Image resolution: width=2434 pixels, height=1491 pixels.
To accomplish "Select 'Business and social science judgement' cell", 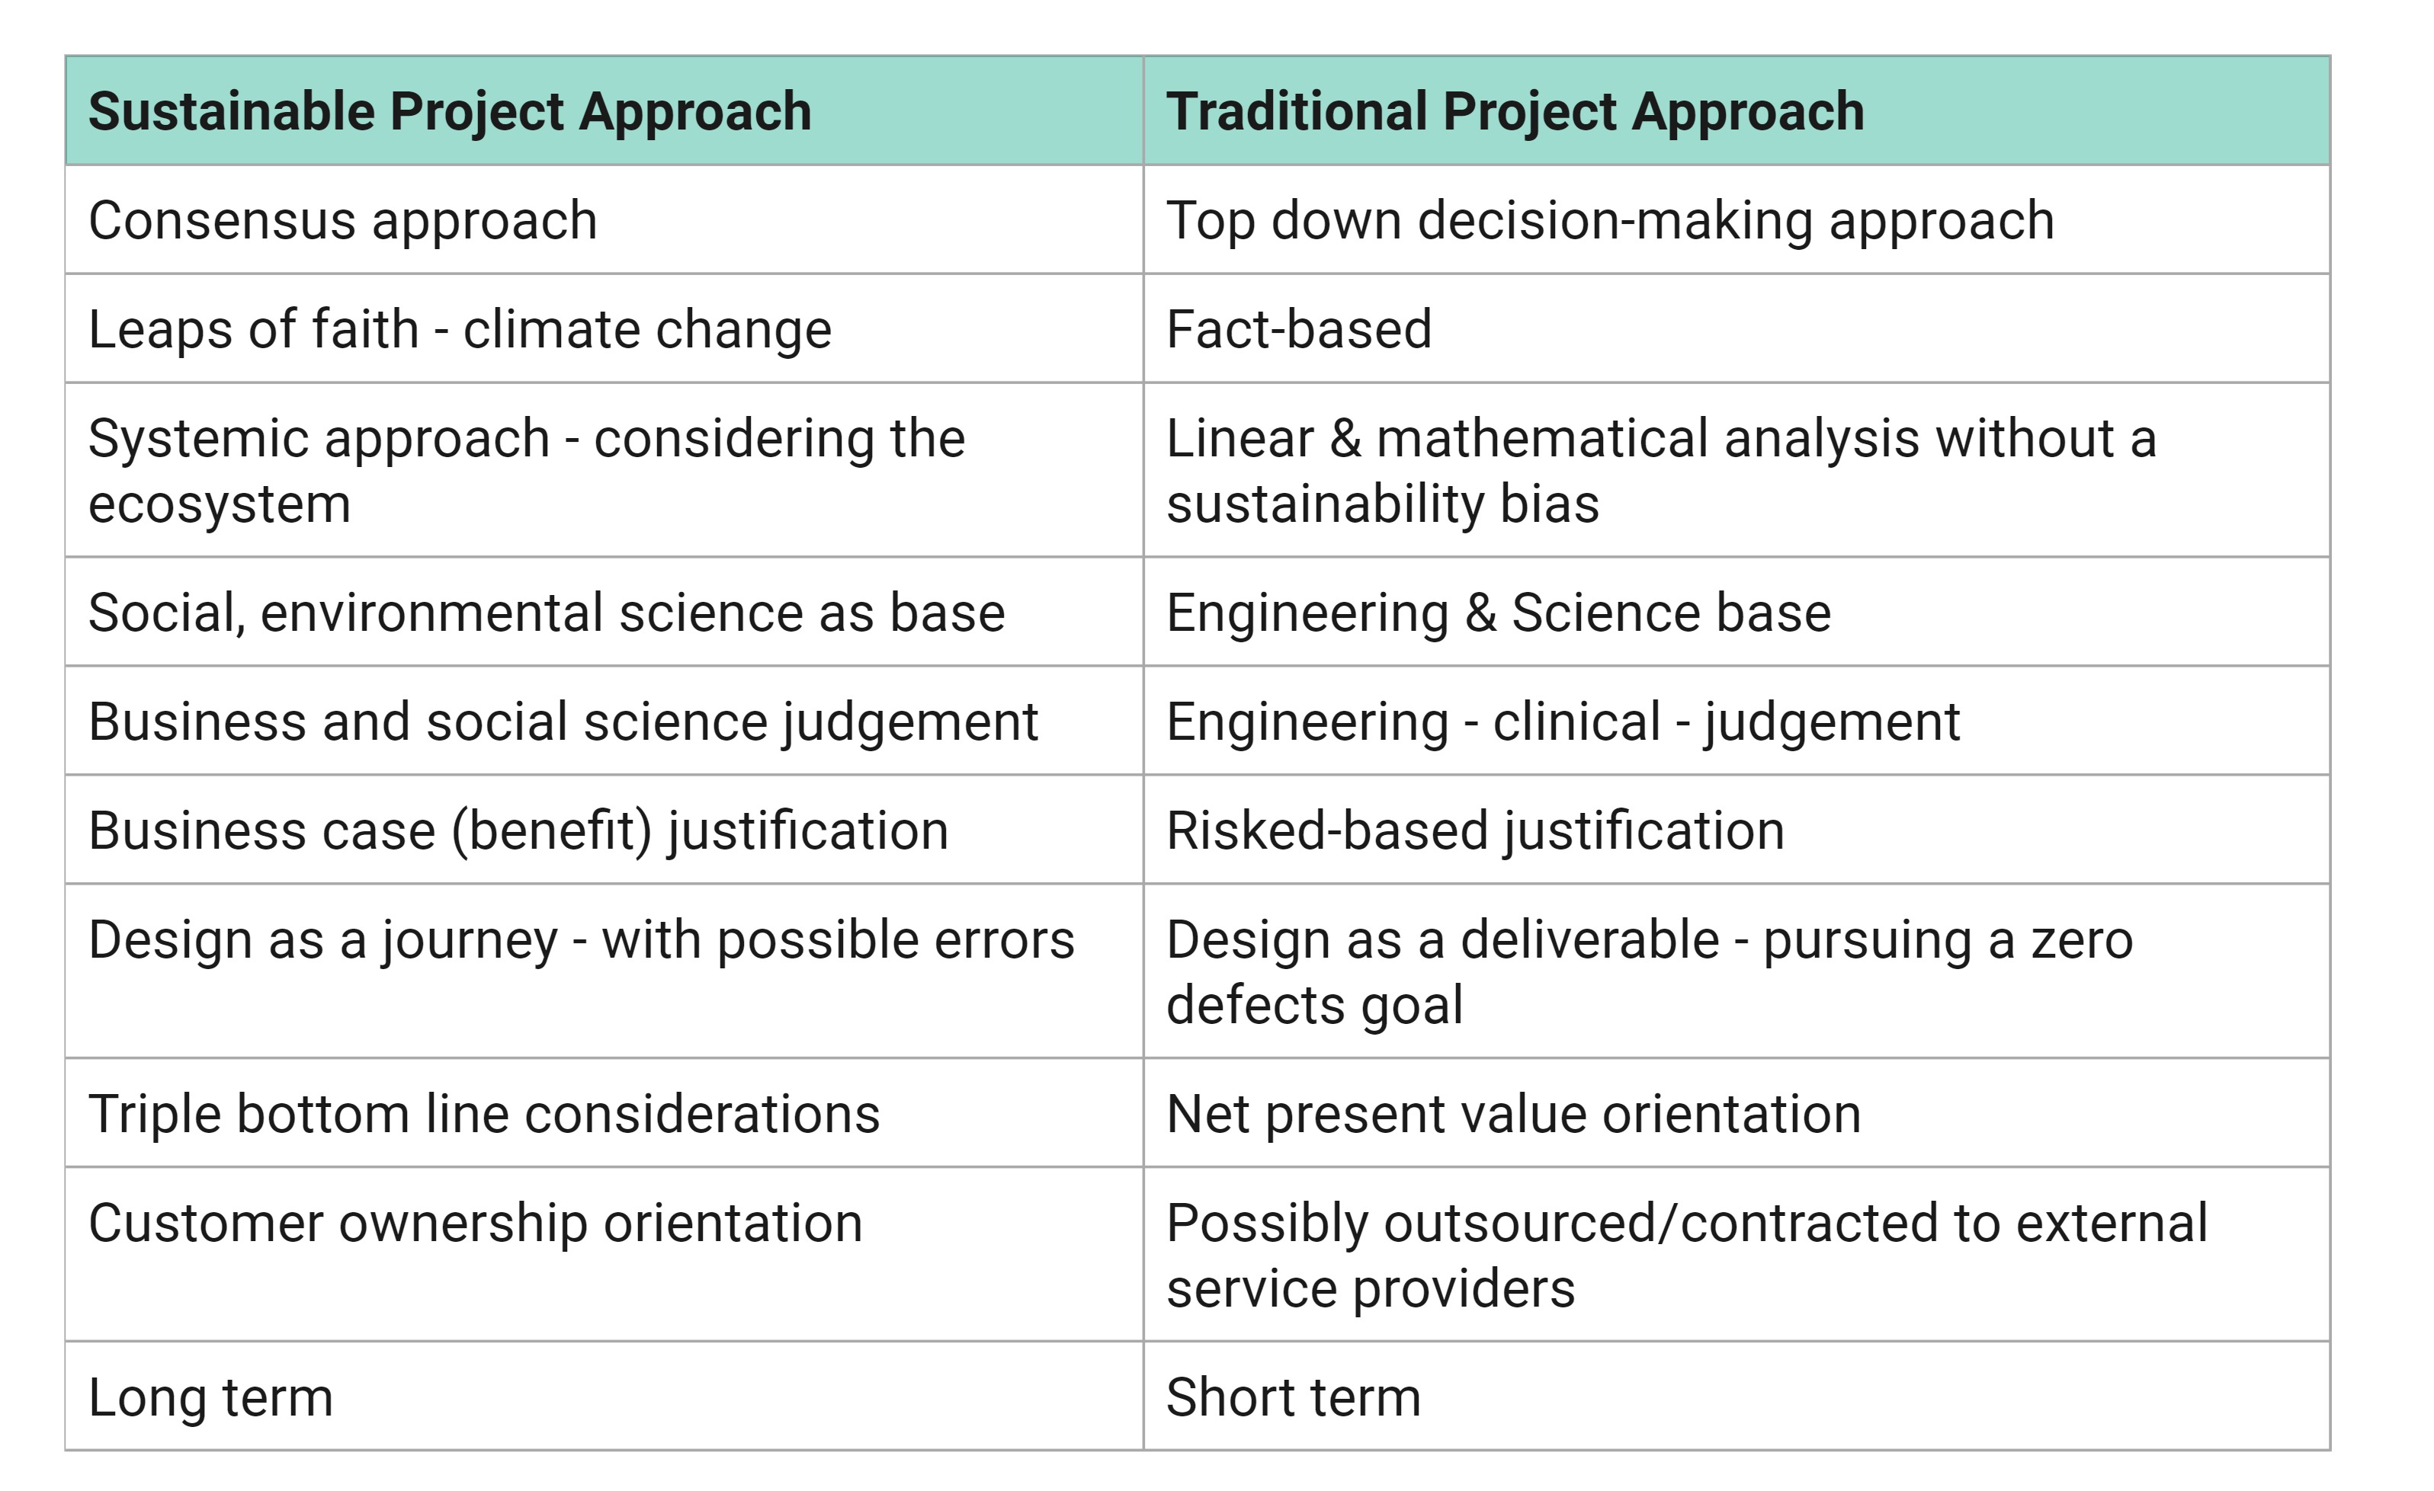I will click(563, 722).
